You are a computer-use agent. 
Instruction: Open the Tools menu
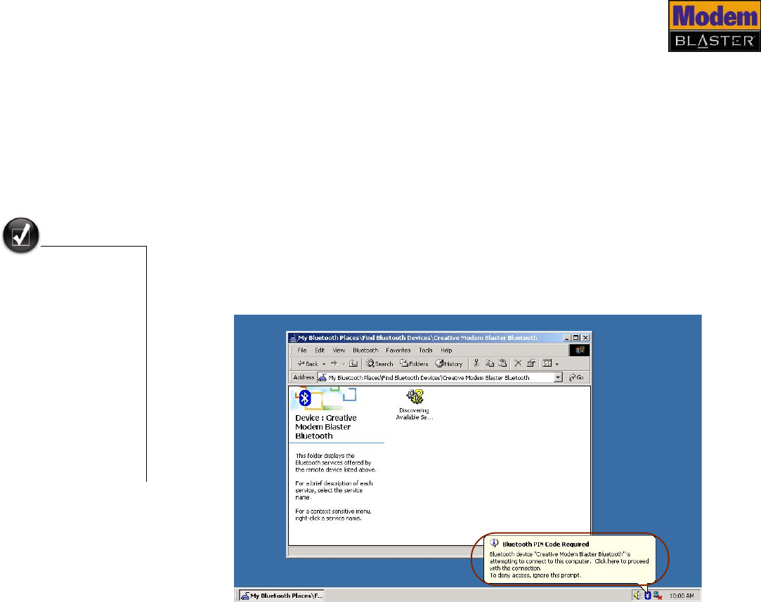pos(426,351)
